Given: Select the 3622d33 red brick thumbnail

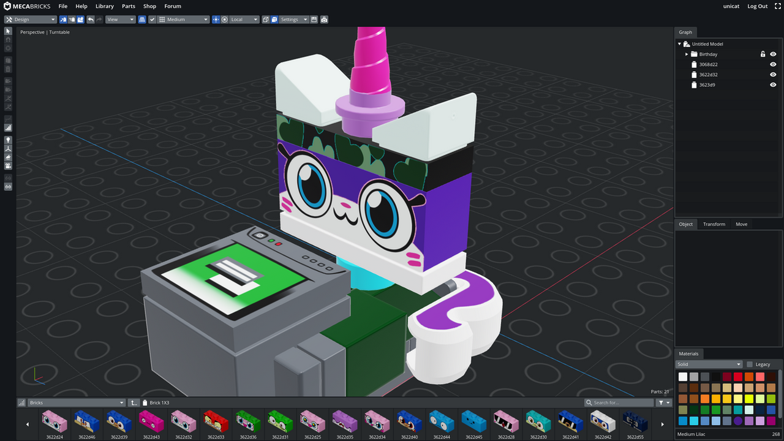Looking at the screenshot, I should 216,424.
